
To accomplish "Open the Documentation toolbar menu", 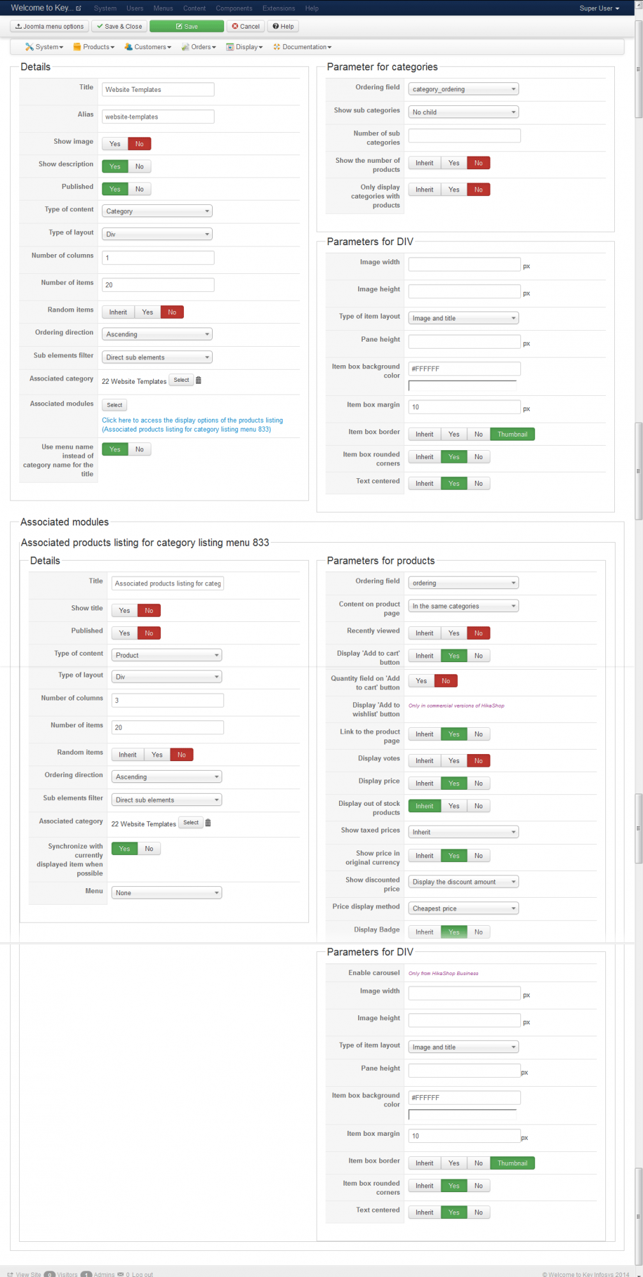I will [x=303, y=47].
